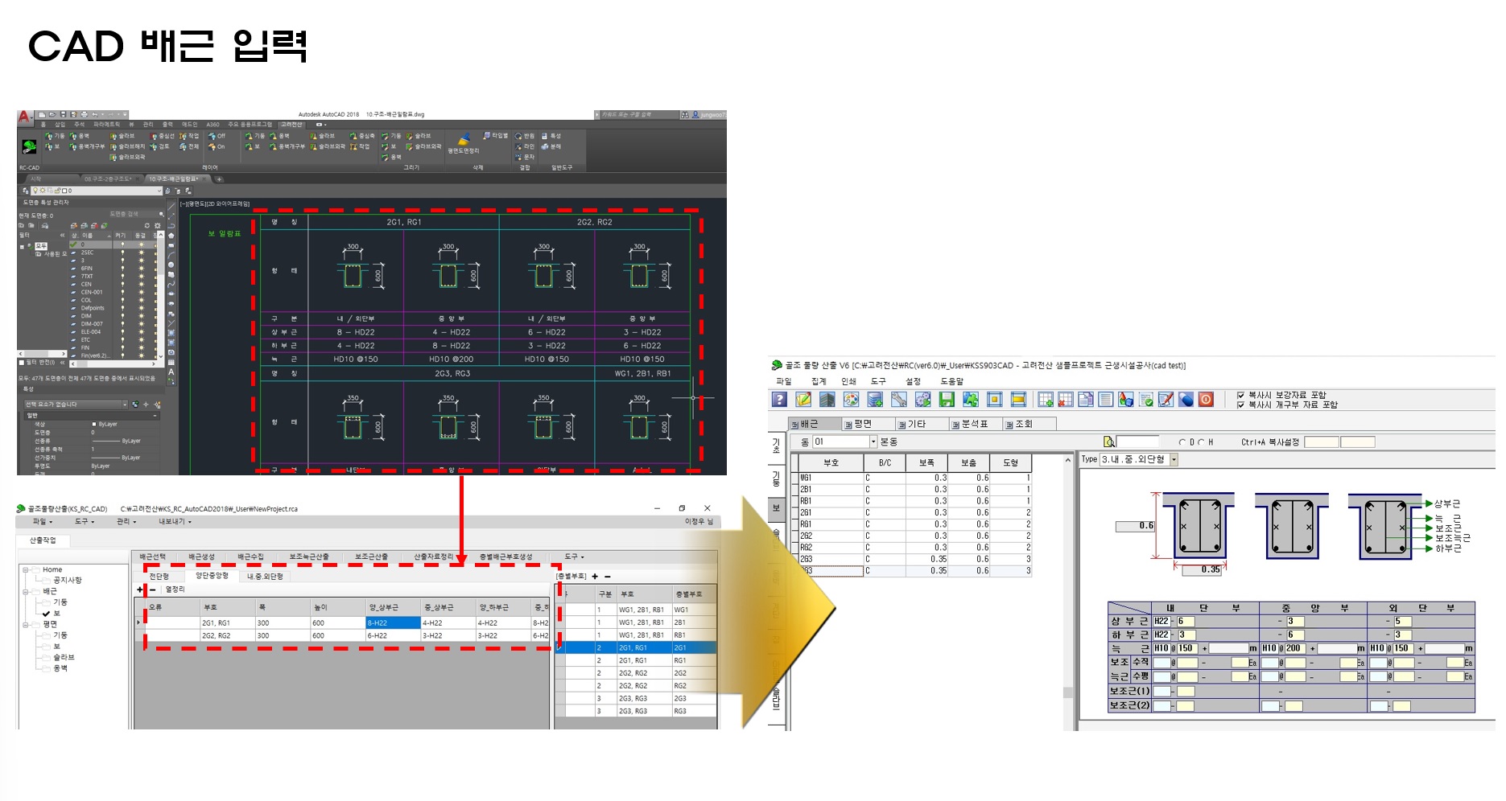Open the Type 3.내.중.외단형 dropdown

[x=1174, y=459]
